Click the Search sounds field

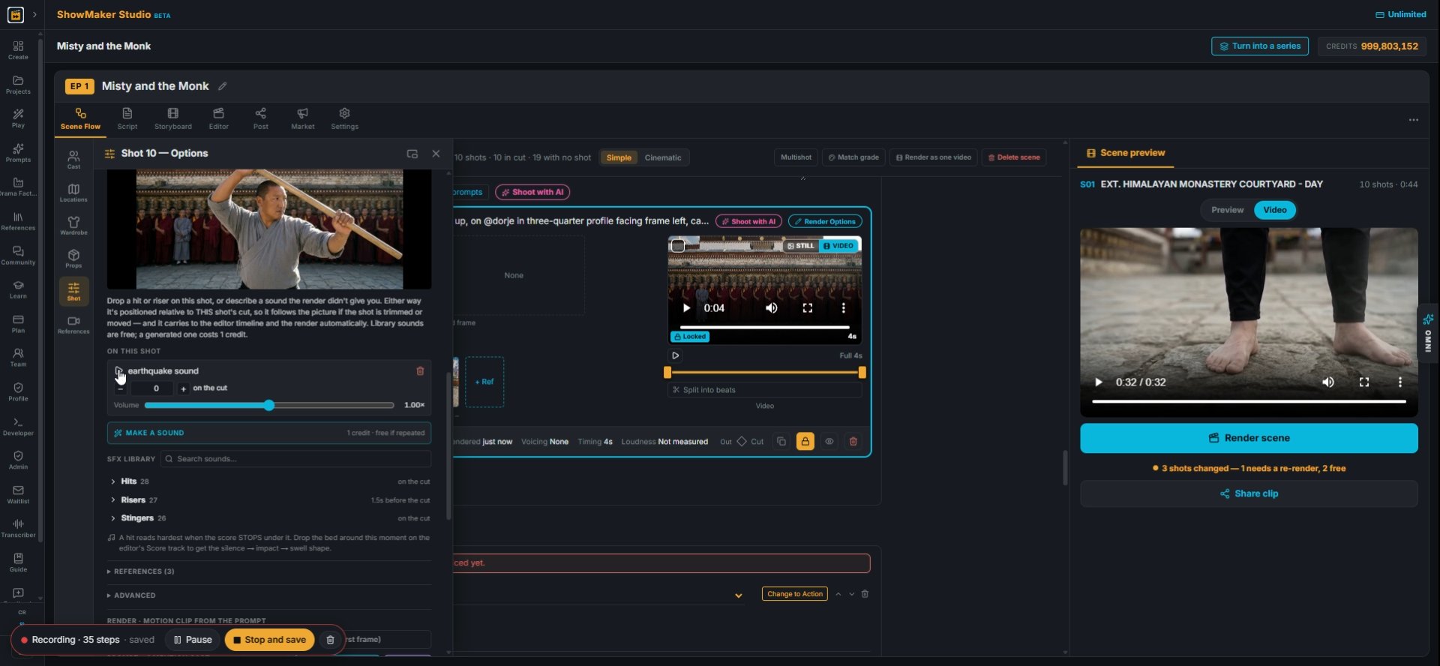(x=295, y=459)
